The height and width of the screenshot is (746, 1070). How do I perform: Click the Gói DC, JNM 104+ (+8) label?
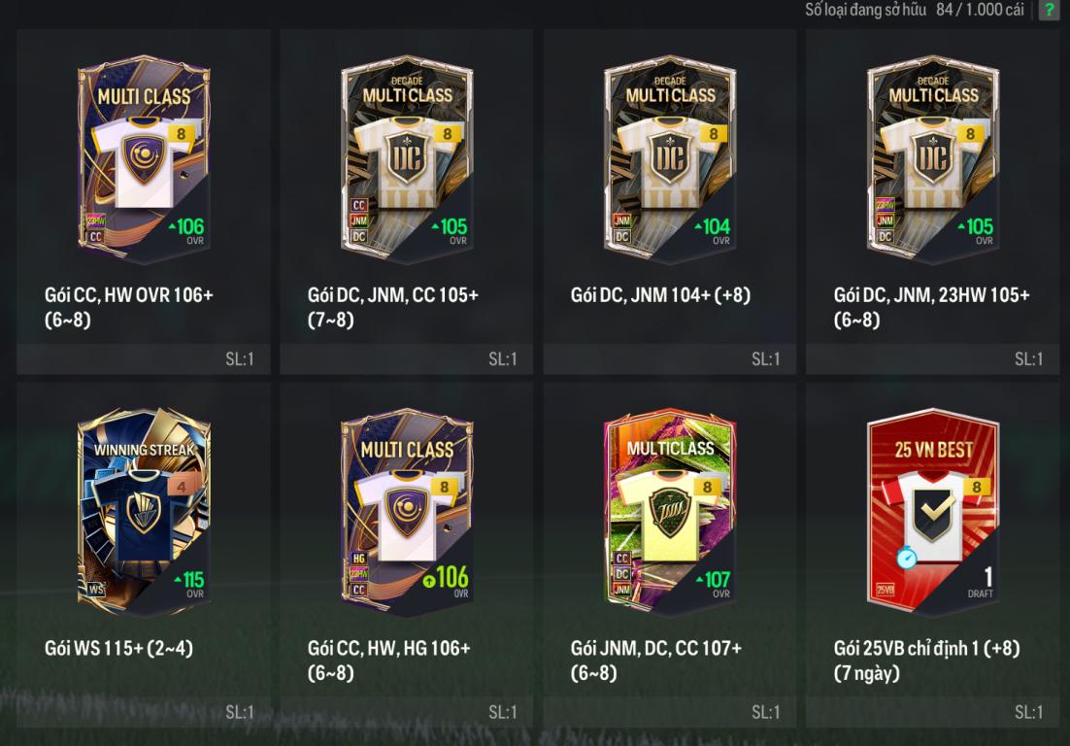pyautogui.click(x=660, y=295)
